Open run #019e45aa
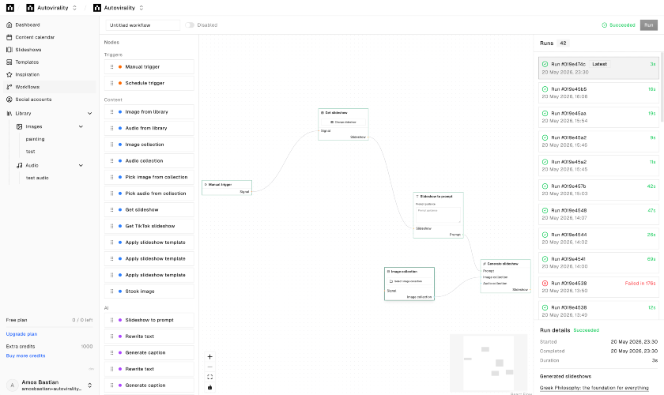The height and width of the screenshot is (395, 664). coord(598,117)
